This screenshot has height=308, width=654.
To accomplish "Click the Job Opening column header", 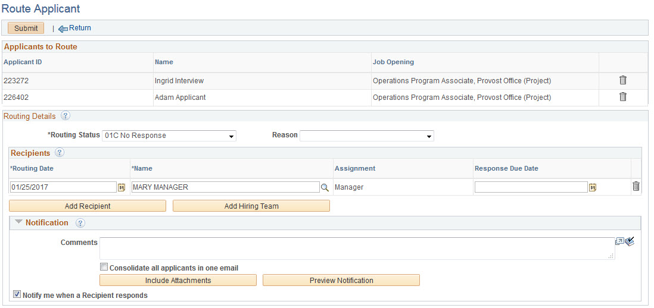I will (393, 62).
